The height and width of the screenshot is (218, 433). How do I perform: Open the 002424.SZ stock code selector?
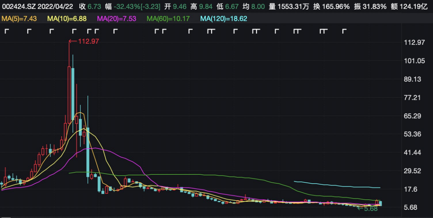pos(16,6)
